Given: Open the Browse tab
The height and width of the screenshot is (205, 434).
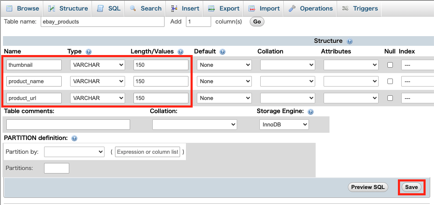Looking at the screenshot, I should click(x=21, y=8).
